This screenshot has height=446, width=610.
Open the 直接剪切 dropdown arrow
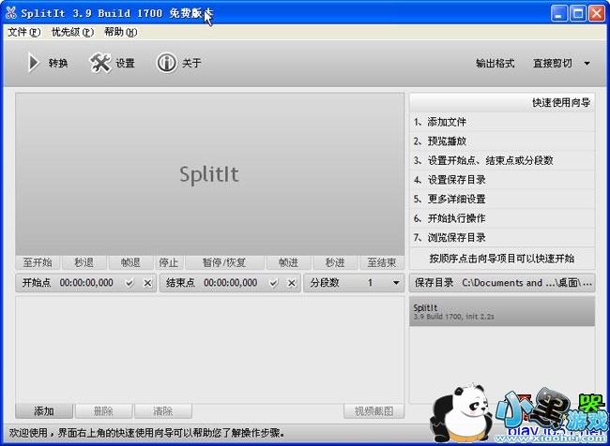point(587,64)
